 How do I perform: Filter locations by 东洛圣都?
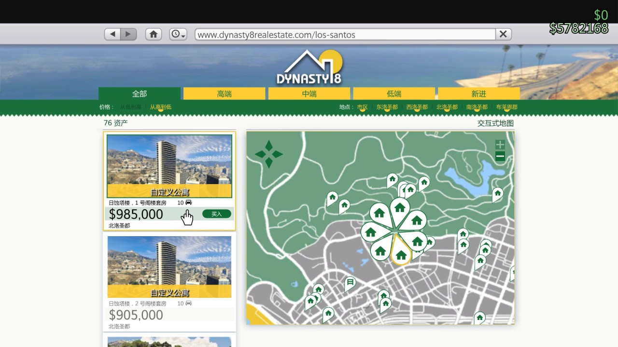point(387,107)
